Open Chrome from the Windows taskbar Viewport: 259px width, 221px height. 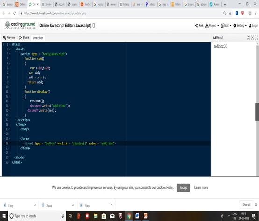[x=129, y=216]
